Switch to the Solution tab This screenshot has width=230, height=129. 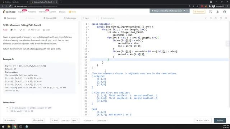30,18
